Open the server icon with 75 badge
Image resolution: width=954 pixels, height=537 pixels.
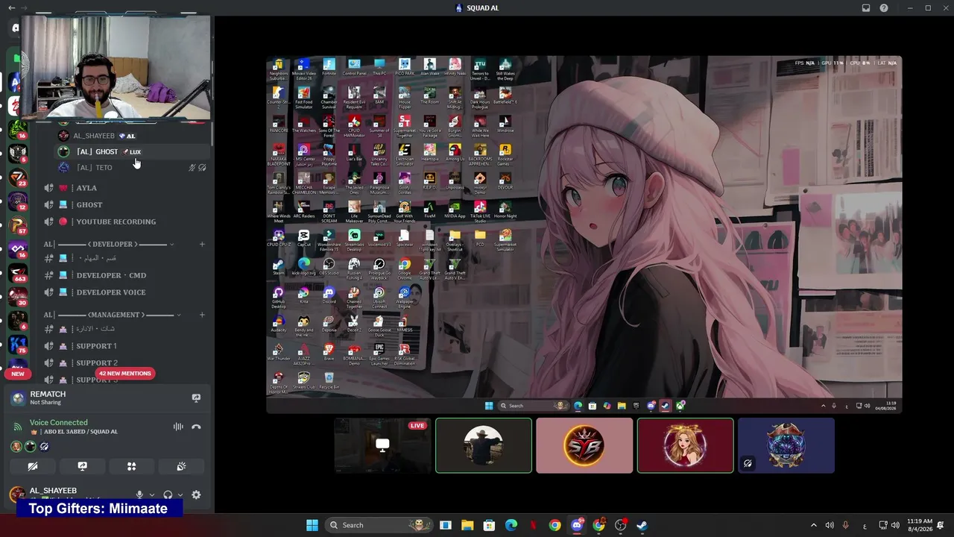pos(17,345)
